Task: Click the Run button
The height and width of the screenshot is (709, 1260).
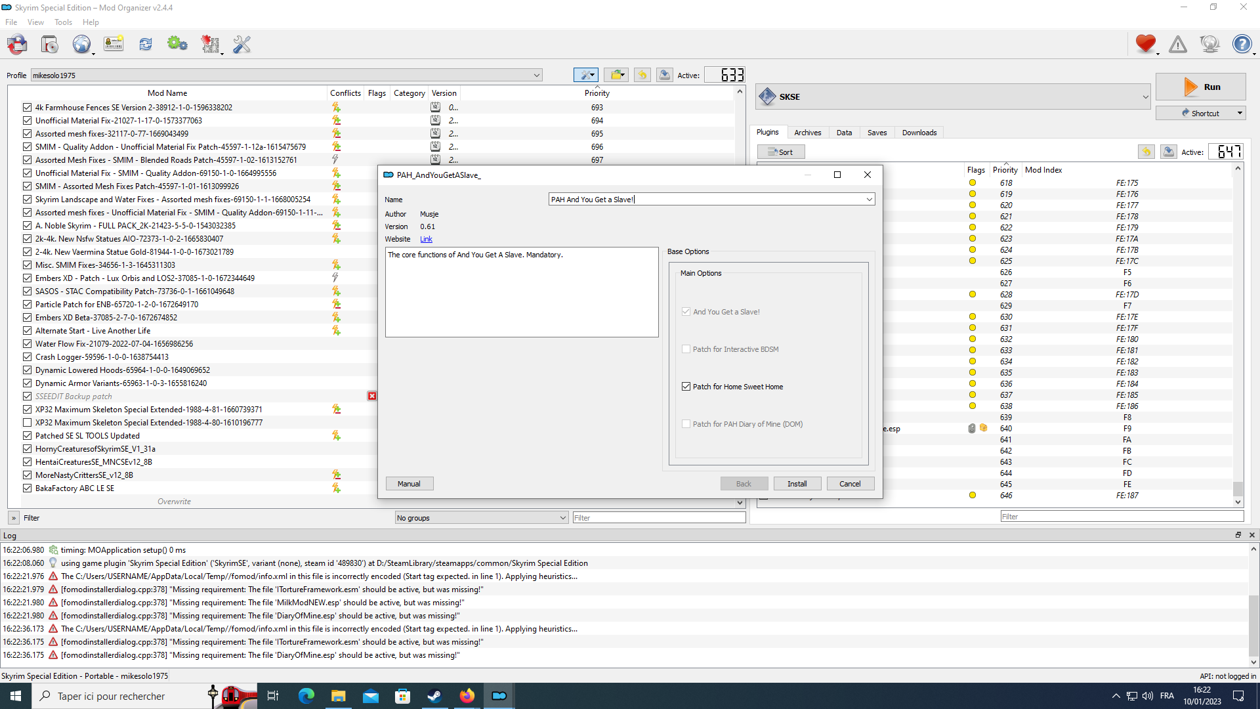Action: (x=1200, y=87)
